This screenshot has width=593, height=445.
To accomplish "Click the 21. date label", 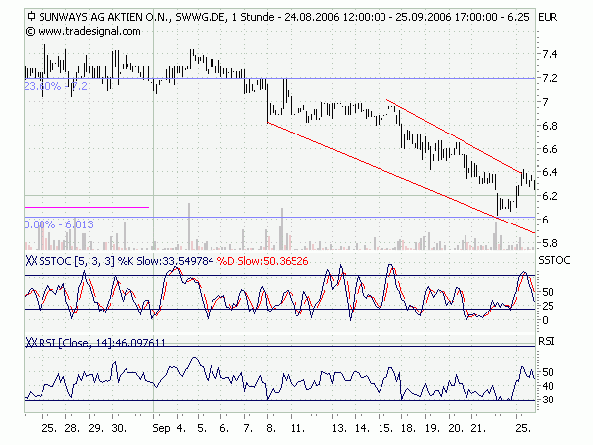I will point(478,428).
